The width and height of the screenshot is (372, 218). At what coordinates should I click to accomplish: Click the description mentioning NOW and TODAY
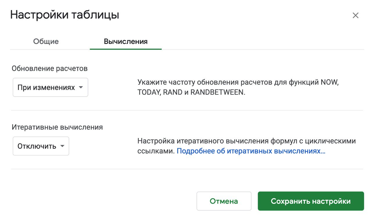pos(238,87)
